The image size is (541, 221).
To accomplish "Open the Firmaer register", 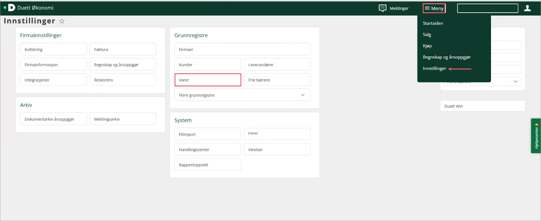I will [x=242, y=49].
